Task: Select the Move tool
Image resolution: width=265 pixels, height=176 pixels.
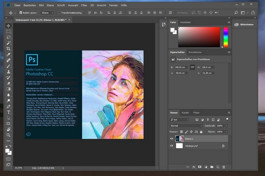Action: (x=9, y=26)
